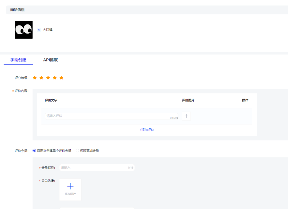
Task: Click the first rating star
Action: click(35, 78)
